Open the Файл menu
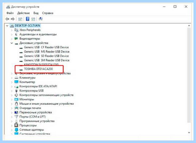This screenshot has width=196, height=143. point(10,13)
